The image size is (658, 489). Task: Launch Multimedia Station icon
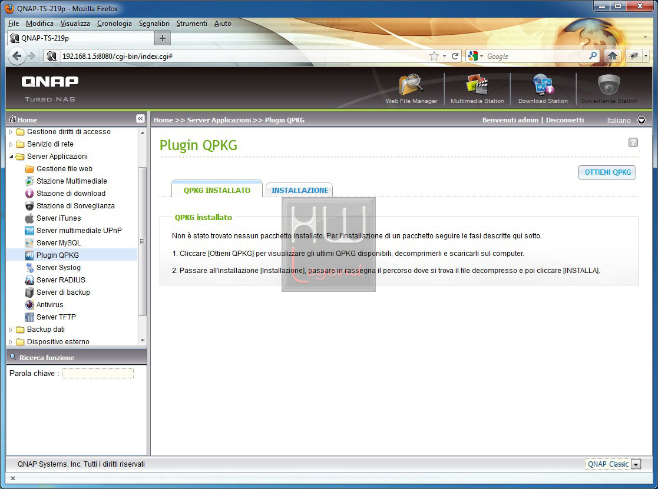477,85
